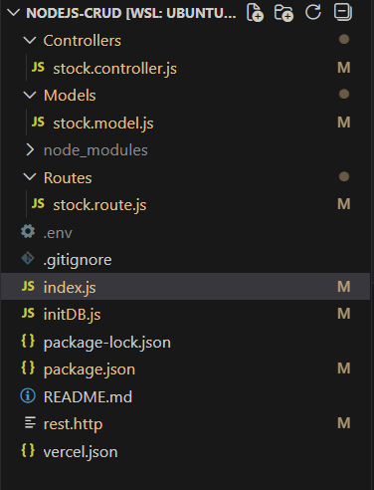Viewport: 374px width, 490px height.
Task: Click the M status badge on package.json
Action: [x=344, y=368]
